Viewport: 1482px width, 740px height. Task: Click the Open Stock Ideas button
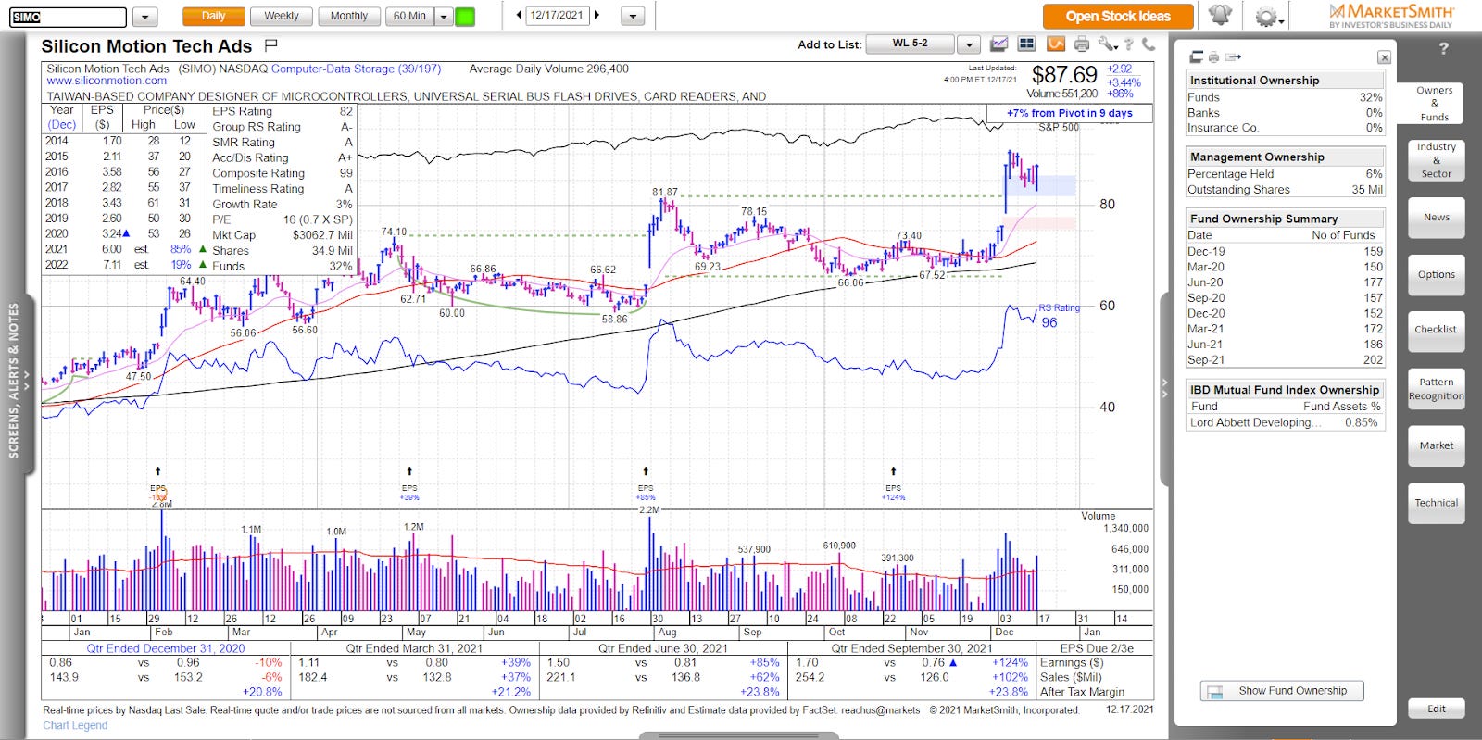pyautogui.click(x=1118, y=16)
